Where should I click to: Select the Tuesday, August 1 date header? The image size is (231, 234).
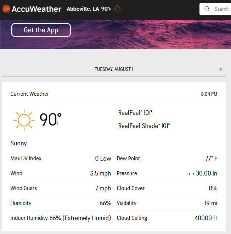tap(114, 69)
